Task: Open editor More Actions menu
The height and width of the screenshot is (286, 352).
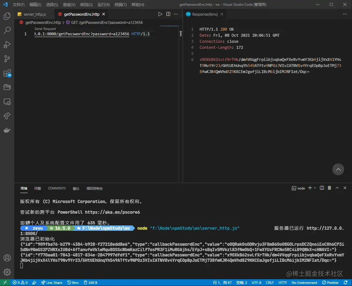Action: (176, 14)
